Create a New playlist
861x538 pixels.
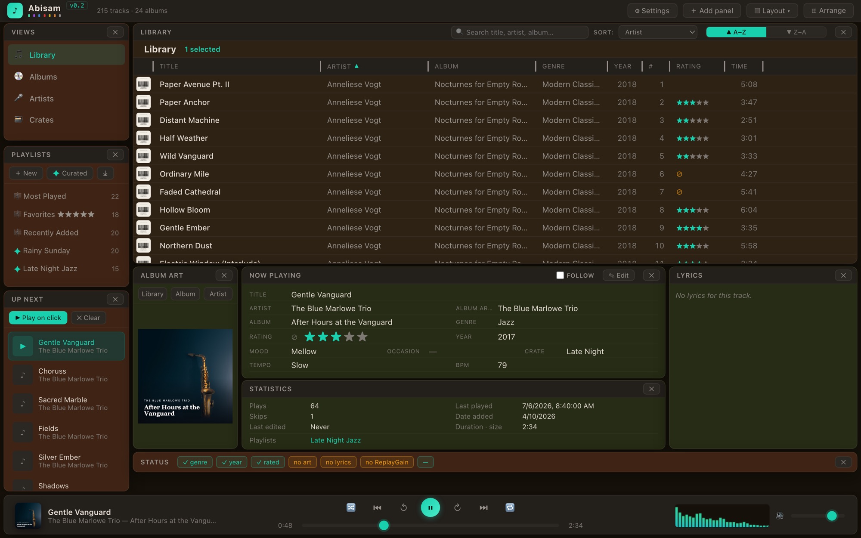tap(26, 173)
